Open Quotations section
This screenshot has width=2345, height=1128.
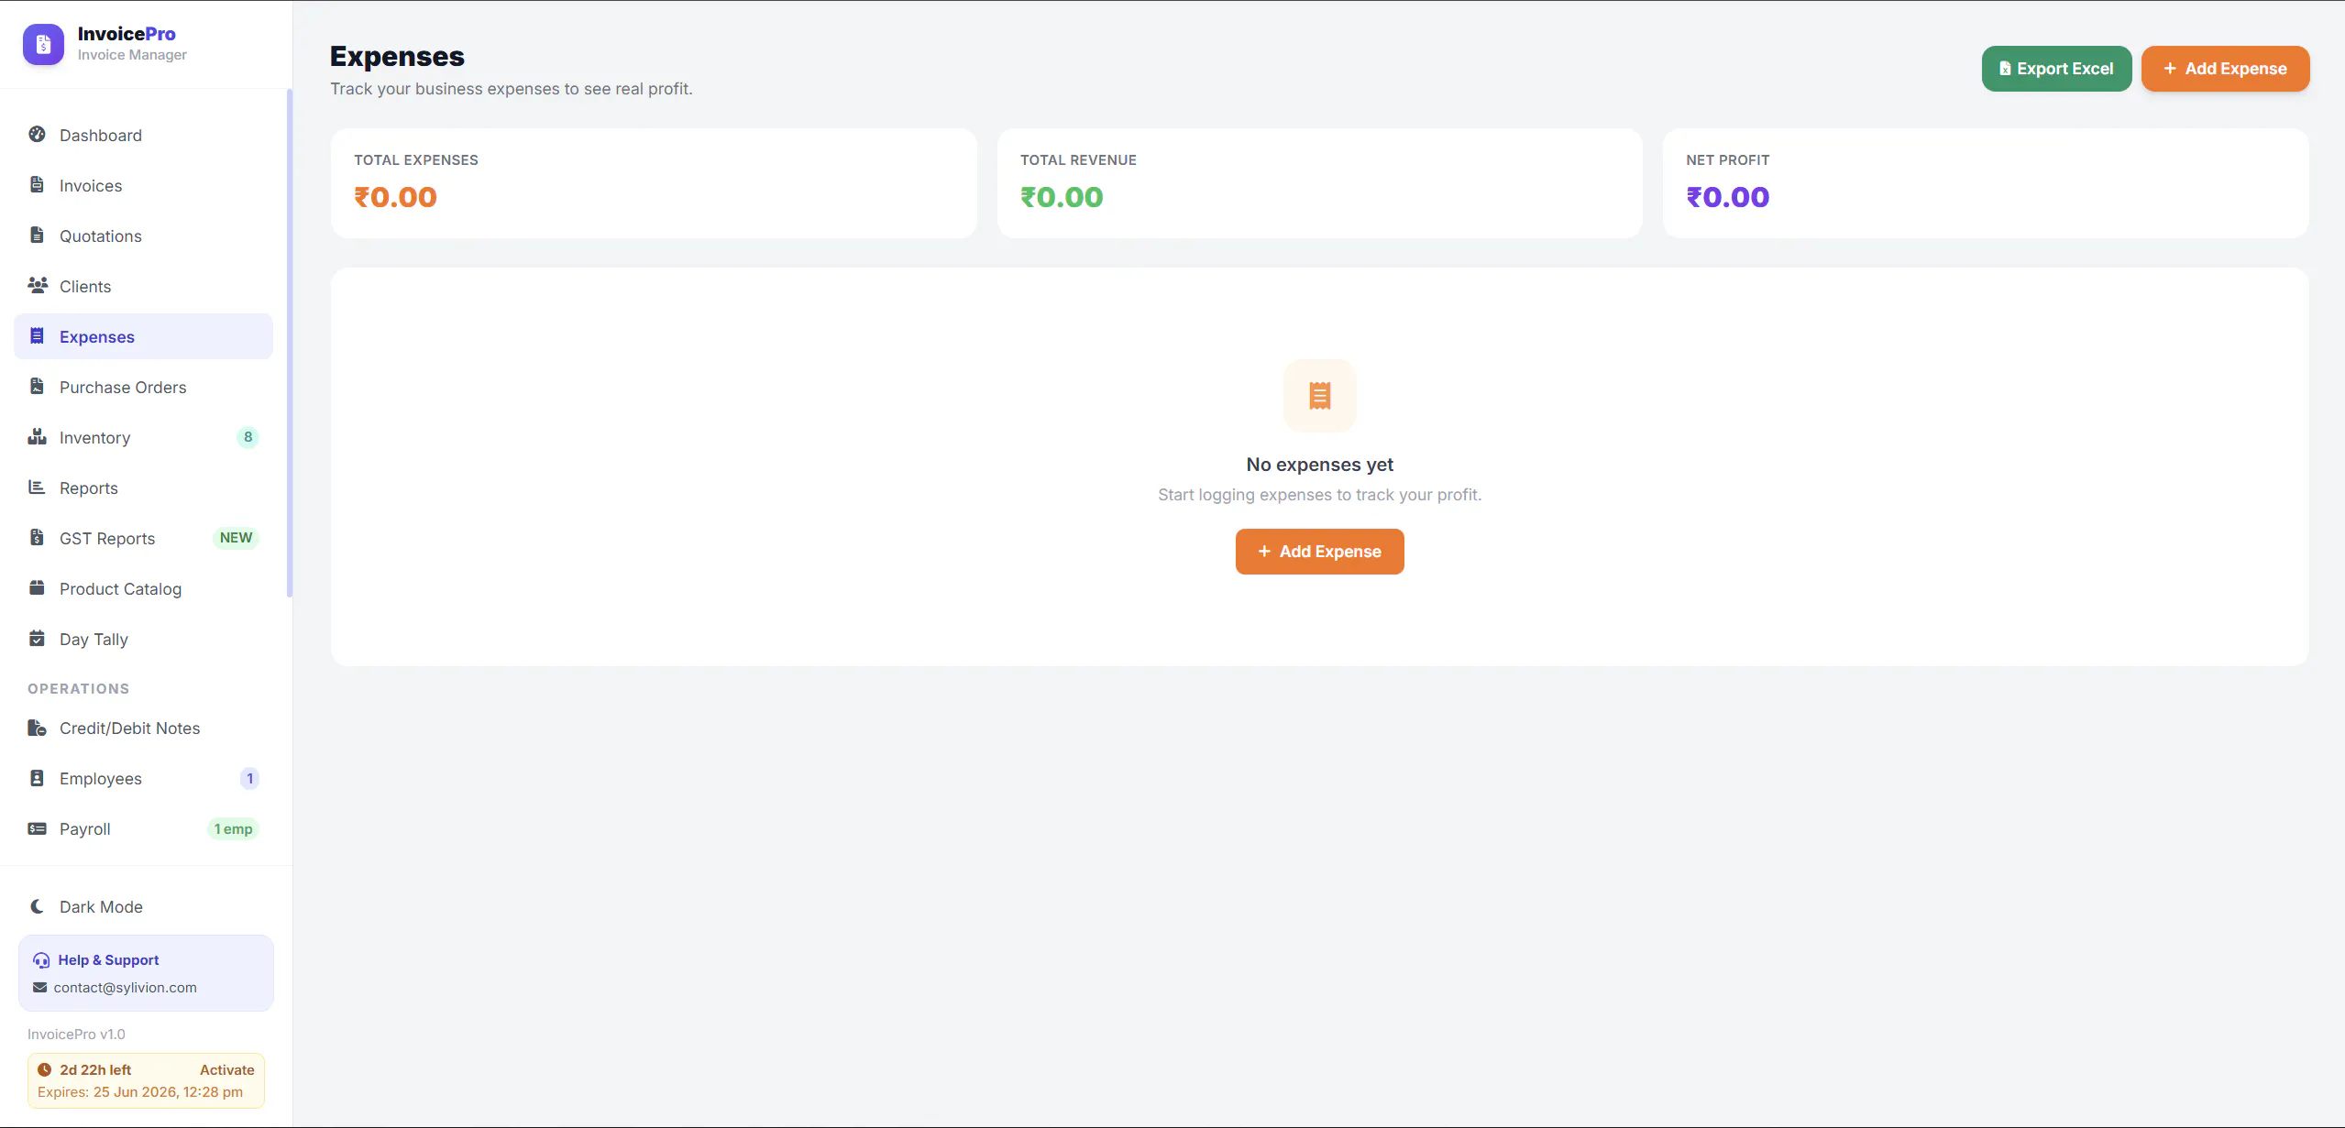click(x=143, y=235)
